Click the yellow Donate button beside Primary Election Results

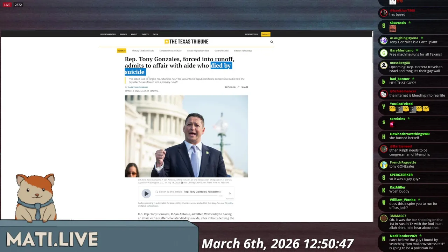(121, 51)
